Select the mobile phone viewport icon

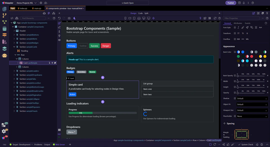click(125, 18)
